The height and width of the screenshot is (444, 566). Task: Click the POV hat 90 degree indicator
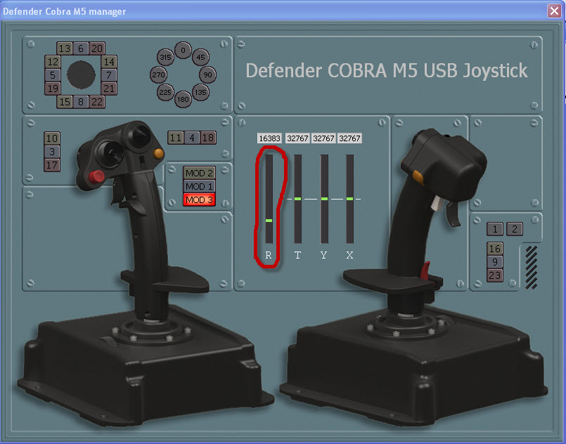(207, 74)
